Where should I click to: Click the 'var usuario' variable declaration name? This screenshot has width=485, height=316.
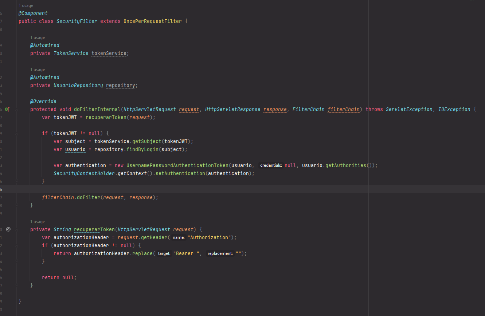75,149
